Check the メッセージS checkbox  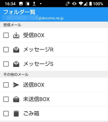click(x=6, y=64)
